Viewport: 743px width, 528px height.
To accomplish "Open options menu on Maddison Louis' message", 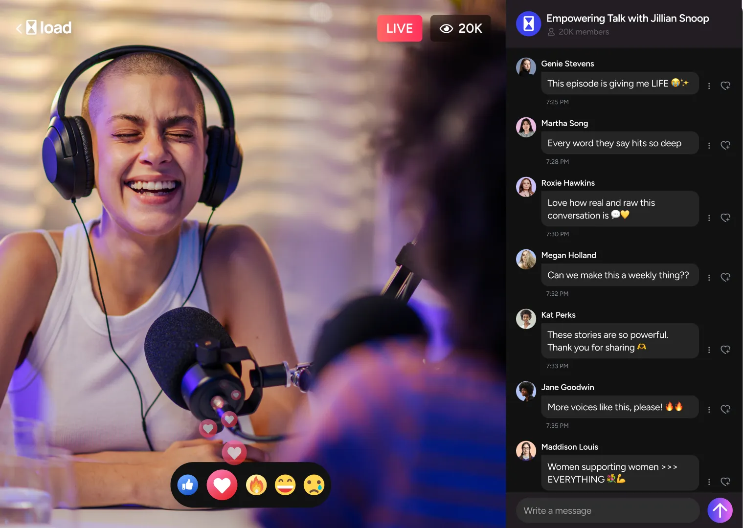I will (x=709, y=482).
